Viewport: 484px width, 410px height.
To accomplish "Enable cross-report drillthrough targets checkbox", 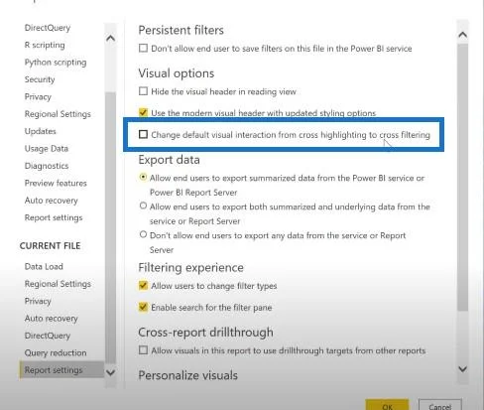I will (143, 350).
